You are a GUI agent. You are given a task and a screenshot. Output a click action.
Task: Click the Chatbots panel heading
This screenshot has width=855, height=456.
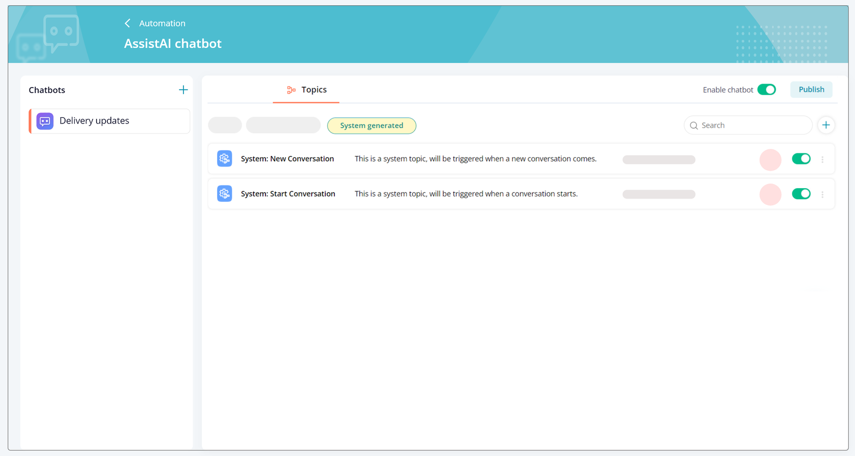click(47, 90)
